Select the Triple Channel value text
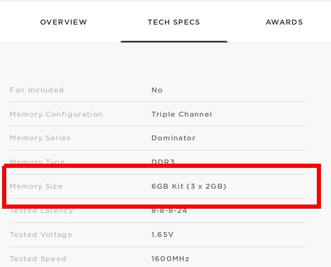The width and height of the screenshot is (331, 267). (181, 114)
